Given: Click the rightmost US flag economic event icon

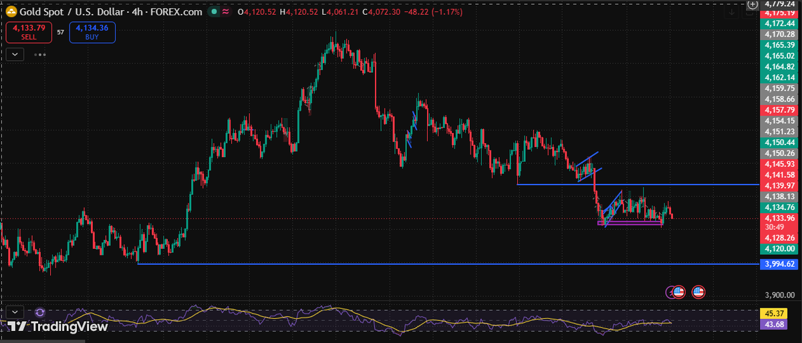Looking at the screenshot, I should 698,292.
